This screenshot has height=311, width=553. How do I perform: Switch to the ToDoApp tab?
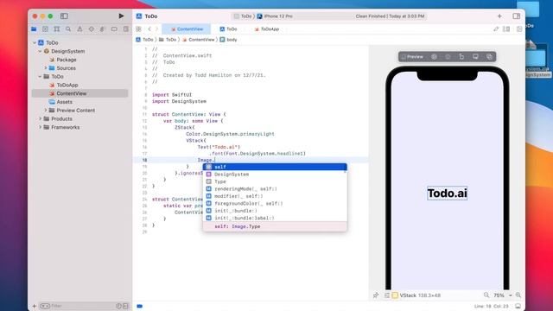(x=267, y=29)
